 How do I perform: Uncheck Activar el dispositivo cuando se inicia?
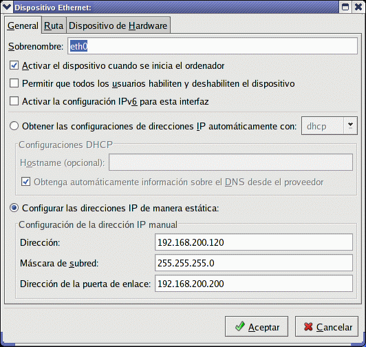(14, 65)
